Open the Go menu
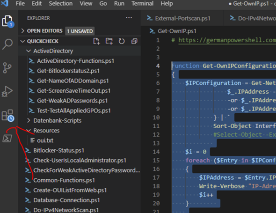The height and width of the screenshot is (213, 276). [103, 3]
